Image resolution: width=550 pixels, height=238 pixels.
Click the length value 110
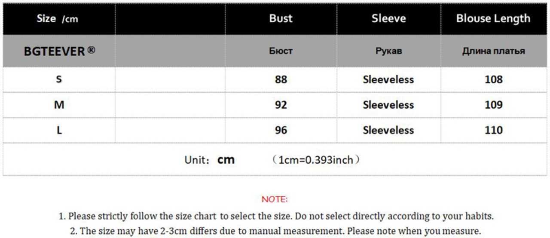(493, 130)
